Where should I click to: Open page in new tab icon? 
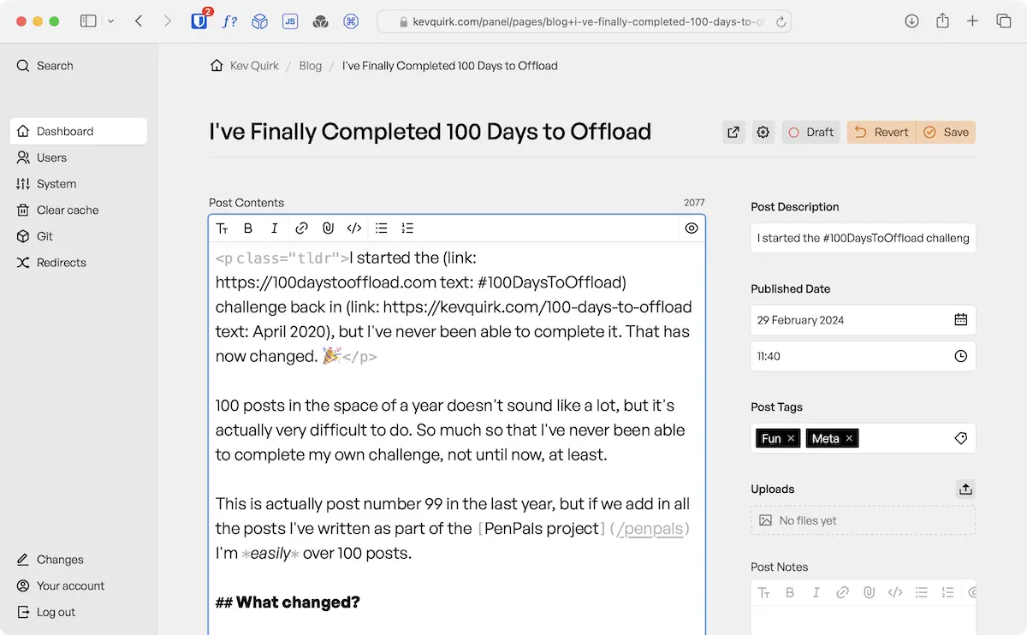point(733,132)
